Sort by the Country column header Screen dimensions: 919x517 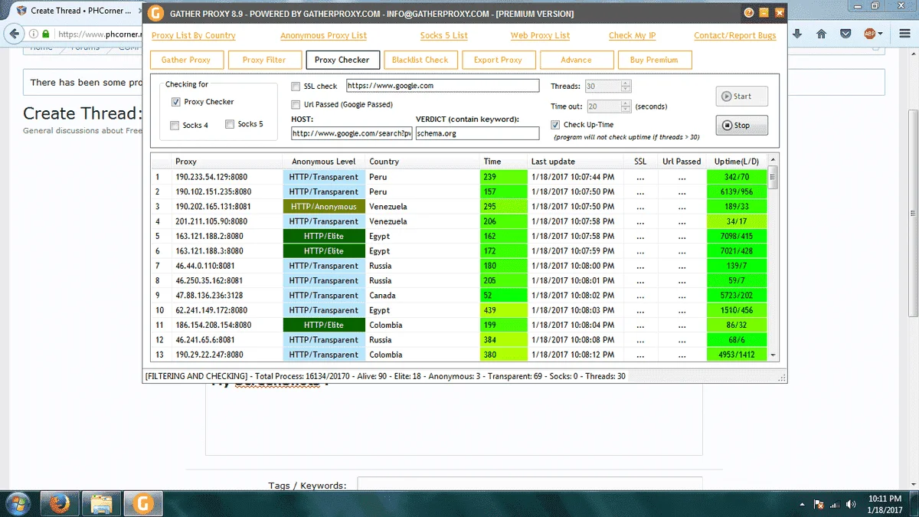coord(421,162)
